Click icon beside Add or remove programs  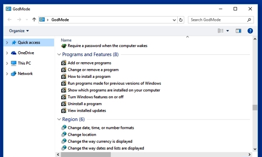pyautogui.click(x=63, y=63)
